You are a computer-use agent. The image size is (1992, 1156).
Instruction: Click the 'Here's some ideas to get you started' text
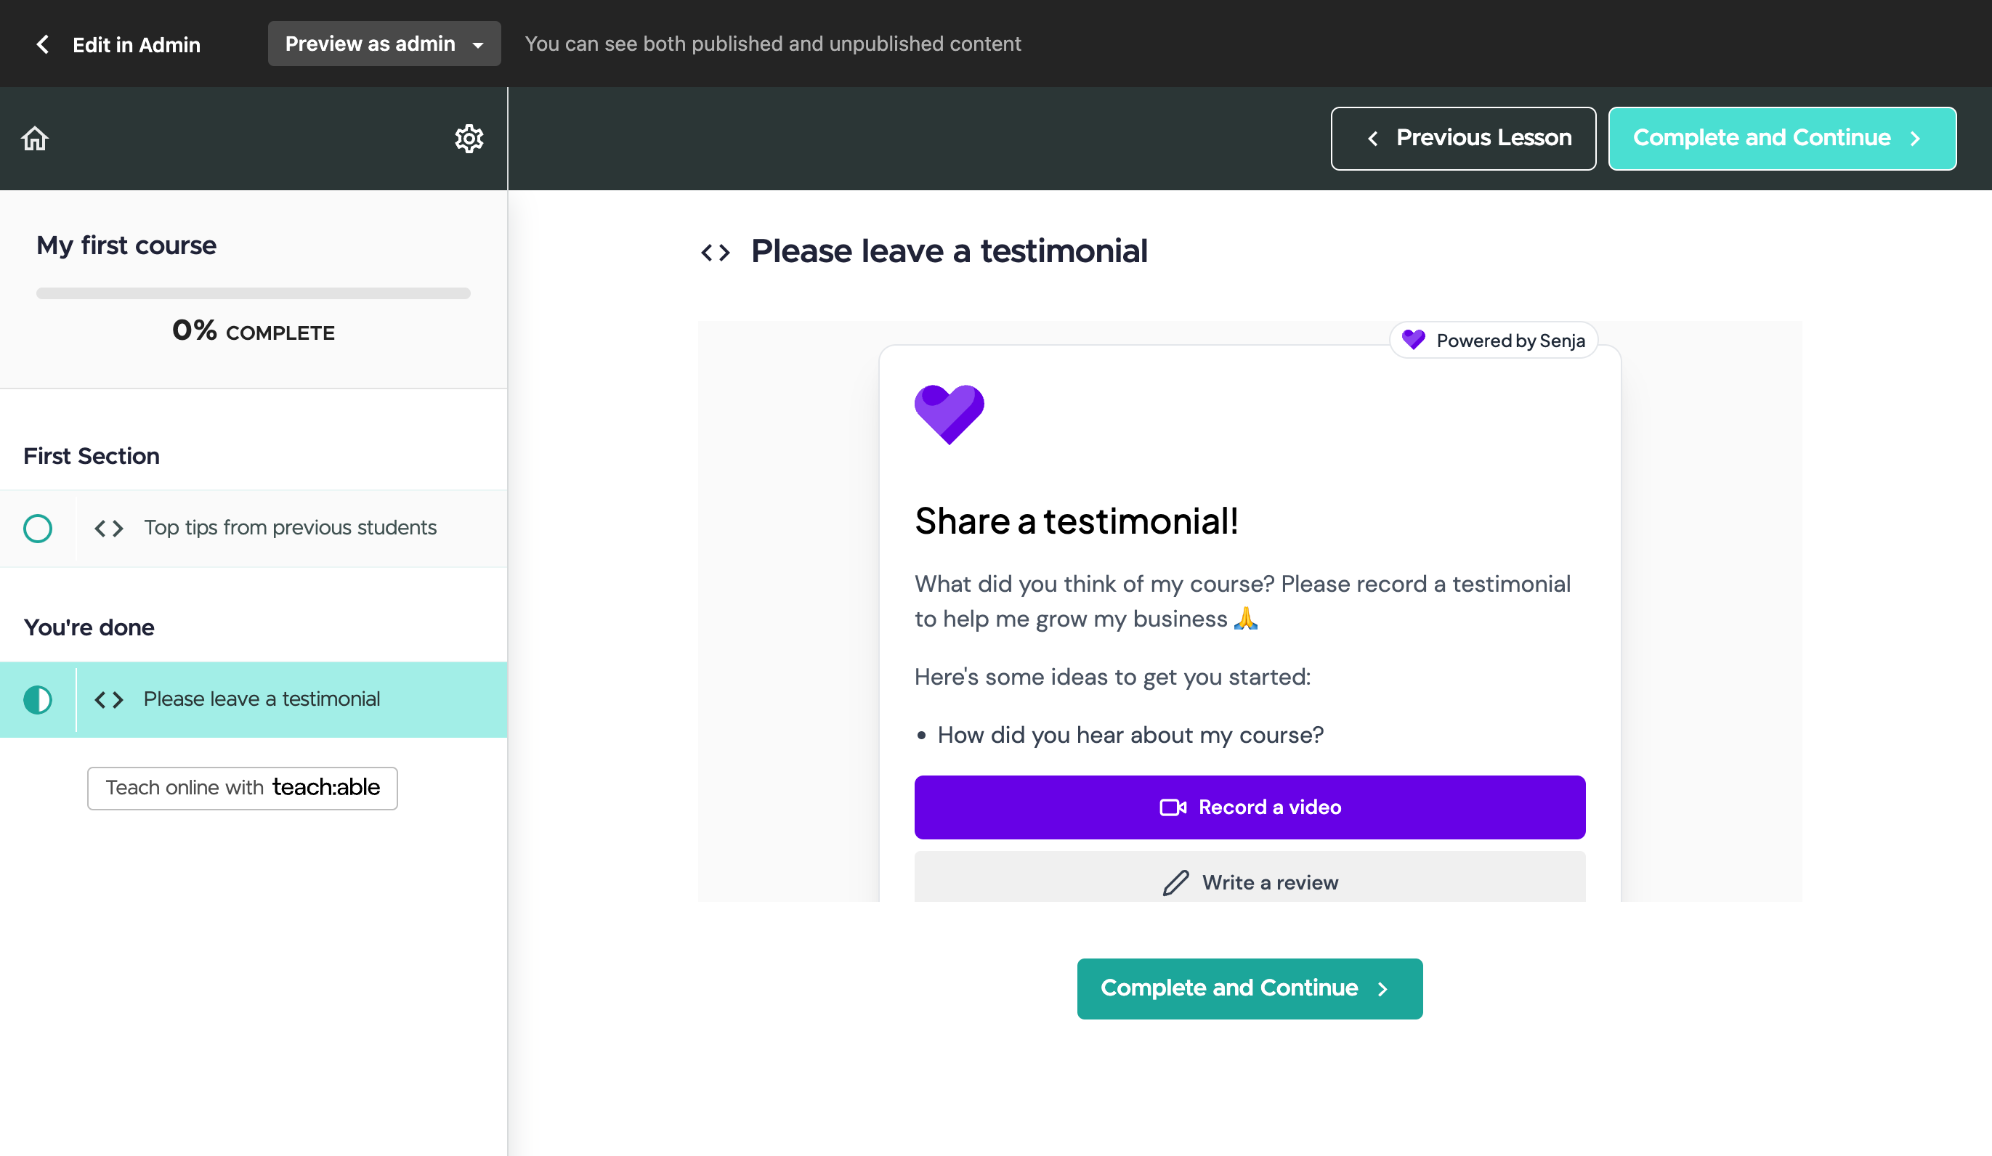[1112, 677]
